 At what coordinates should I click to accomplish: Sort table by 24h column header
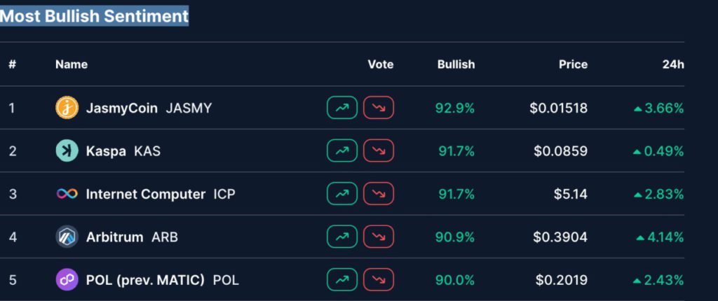(x=673, y=64)
